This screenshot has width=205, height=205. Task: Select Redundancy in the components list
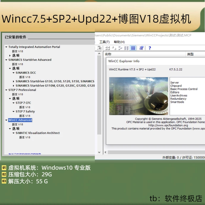point(178,99)
